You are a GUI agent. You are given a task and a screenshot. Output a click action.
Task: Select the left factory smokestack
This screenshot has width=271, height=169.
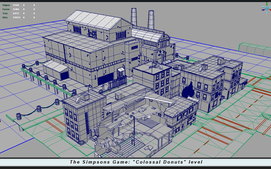(x=134, y=17)
